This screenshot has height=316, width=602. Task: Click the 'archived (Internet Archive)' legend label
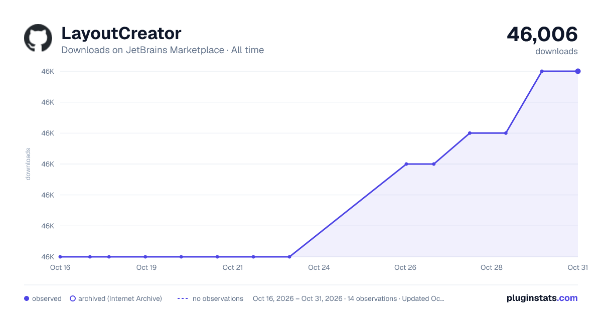(120, 298)
